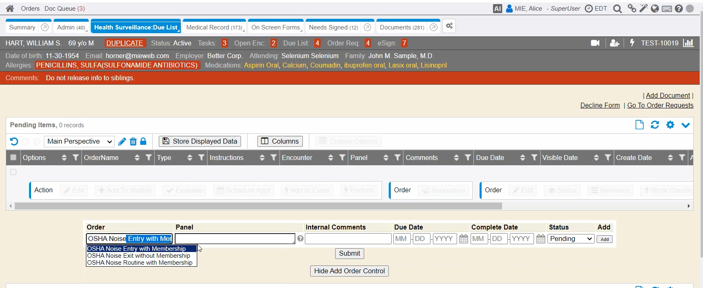Expand the Status Pending dropdown
Viewport: 703px width, 288px height.
571,239
